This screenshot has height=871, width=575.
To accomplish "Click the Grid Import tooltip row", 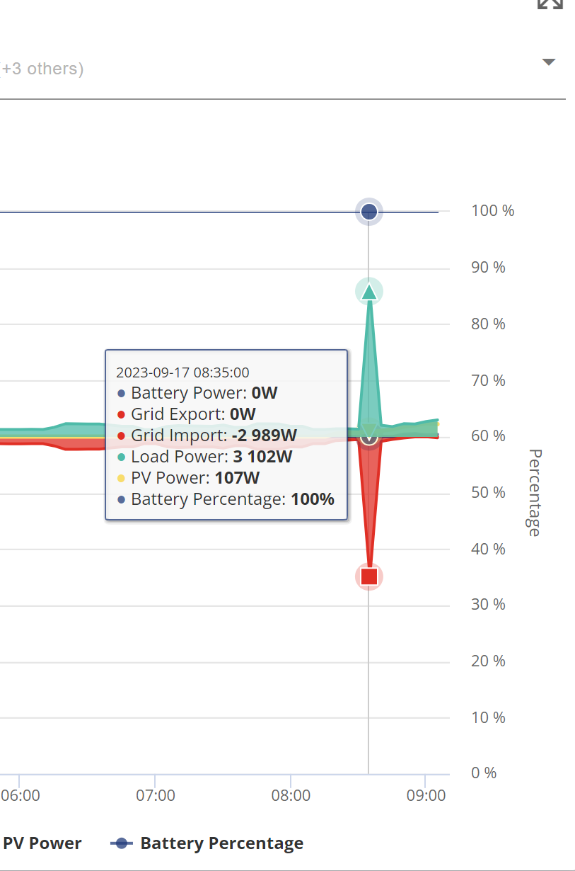I will 207,435.
